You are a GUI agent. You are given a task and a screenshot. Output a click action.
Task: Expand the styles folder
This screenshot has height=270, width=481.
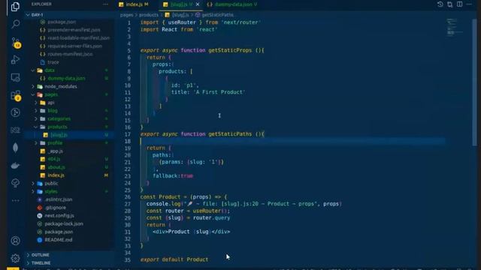click(51, 192)
